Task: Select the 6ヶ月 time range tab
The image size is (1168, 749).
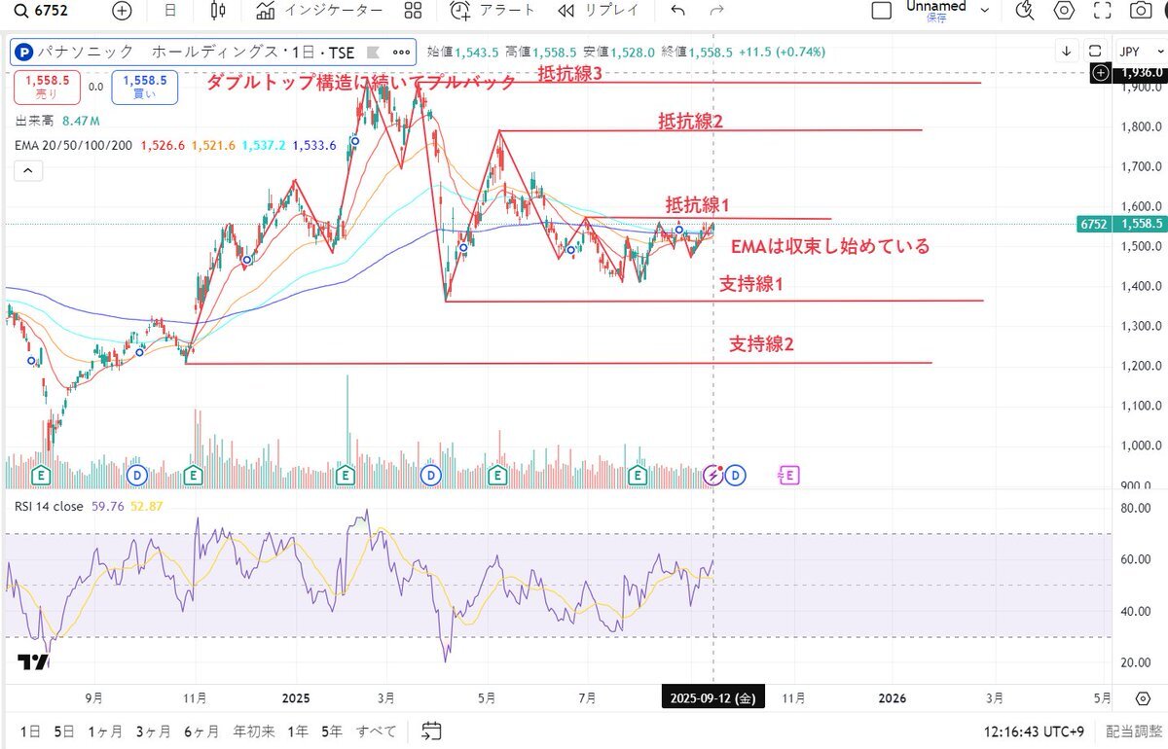Action: click(x=200, y=730)
